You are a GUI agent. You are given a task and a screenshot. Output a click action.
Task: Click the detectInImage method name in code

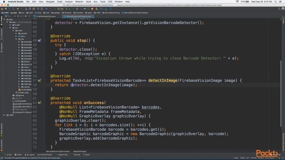tap(163, 80)
